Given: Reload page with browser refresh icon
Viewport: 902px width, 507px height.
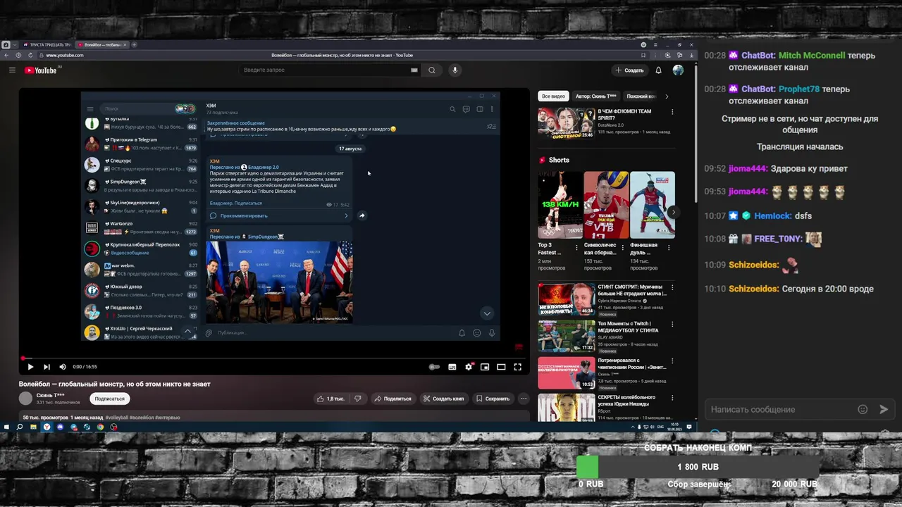Looking at the screenshot, I should pos(30,55).
